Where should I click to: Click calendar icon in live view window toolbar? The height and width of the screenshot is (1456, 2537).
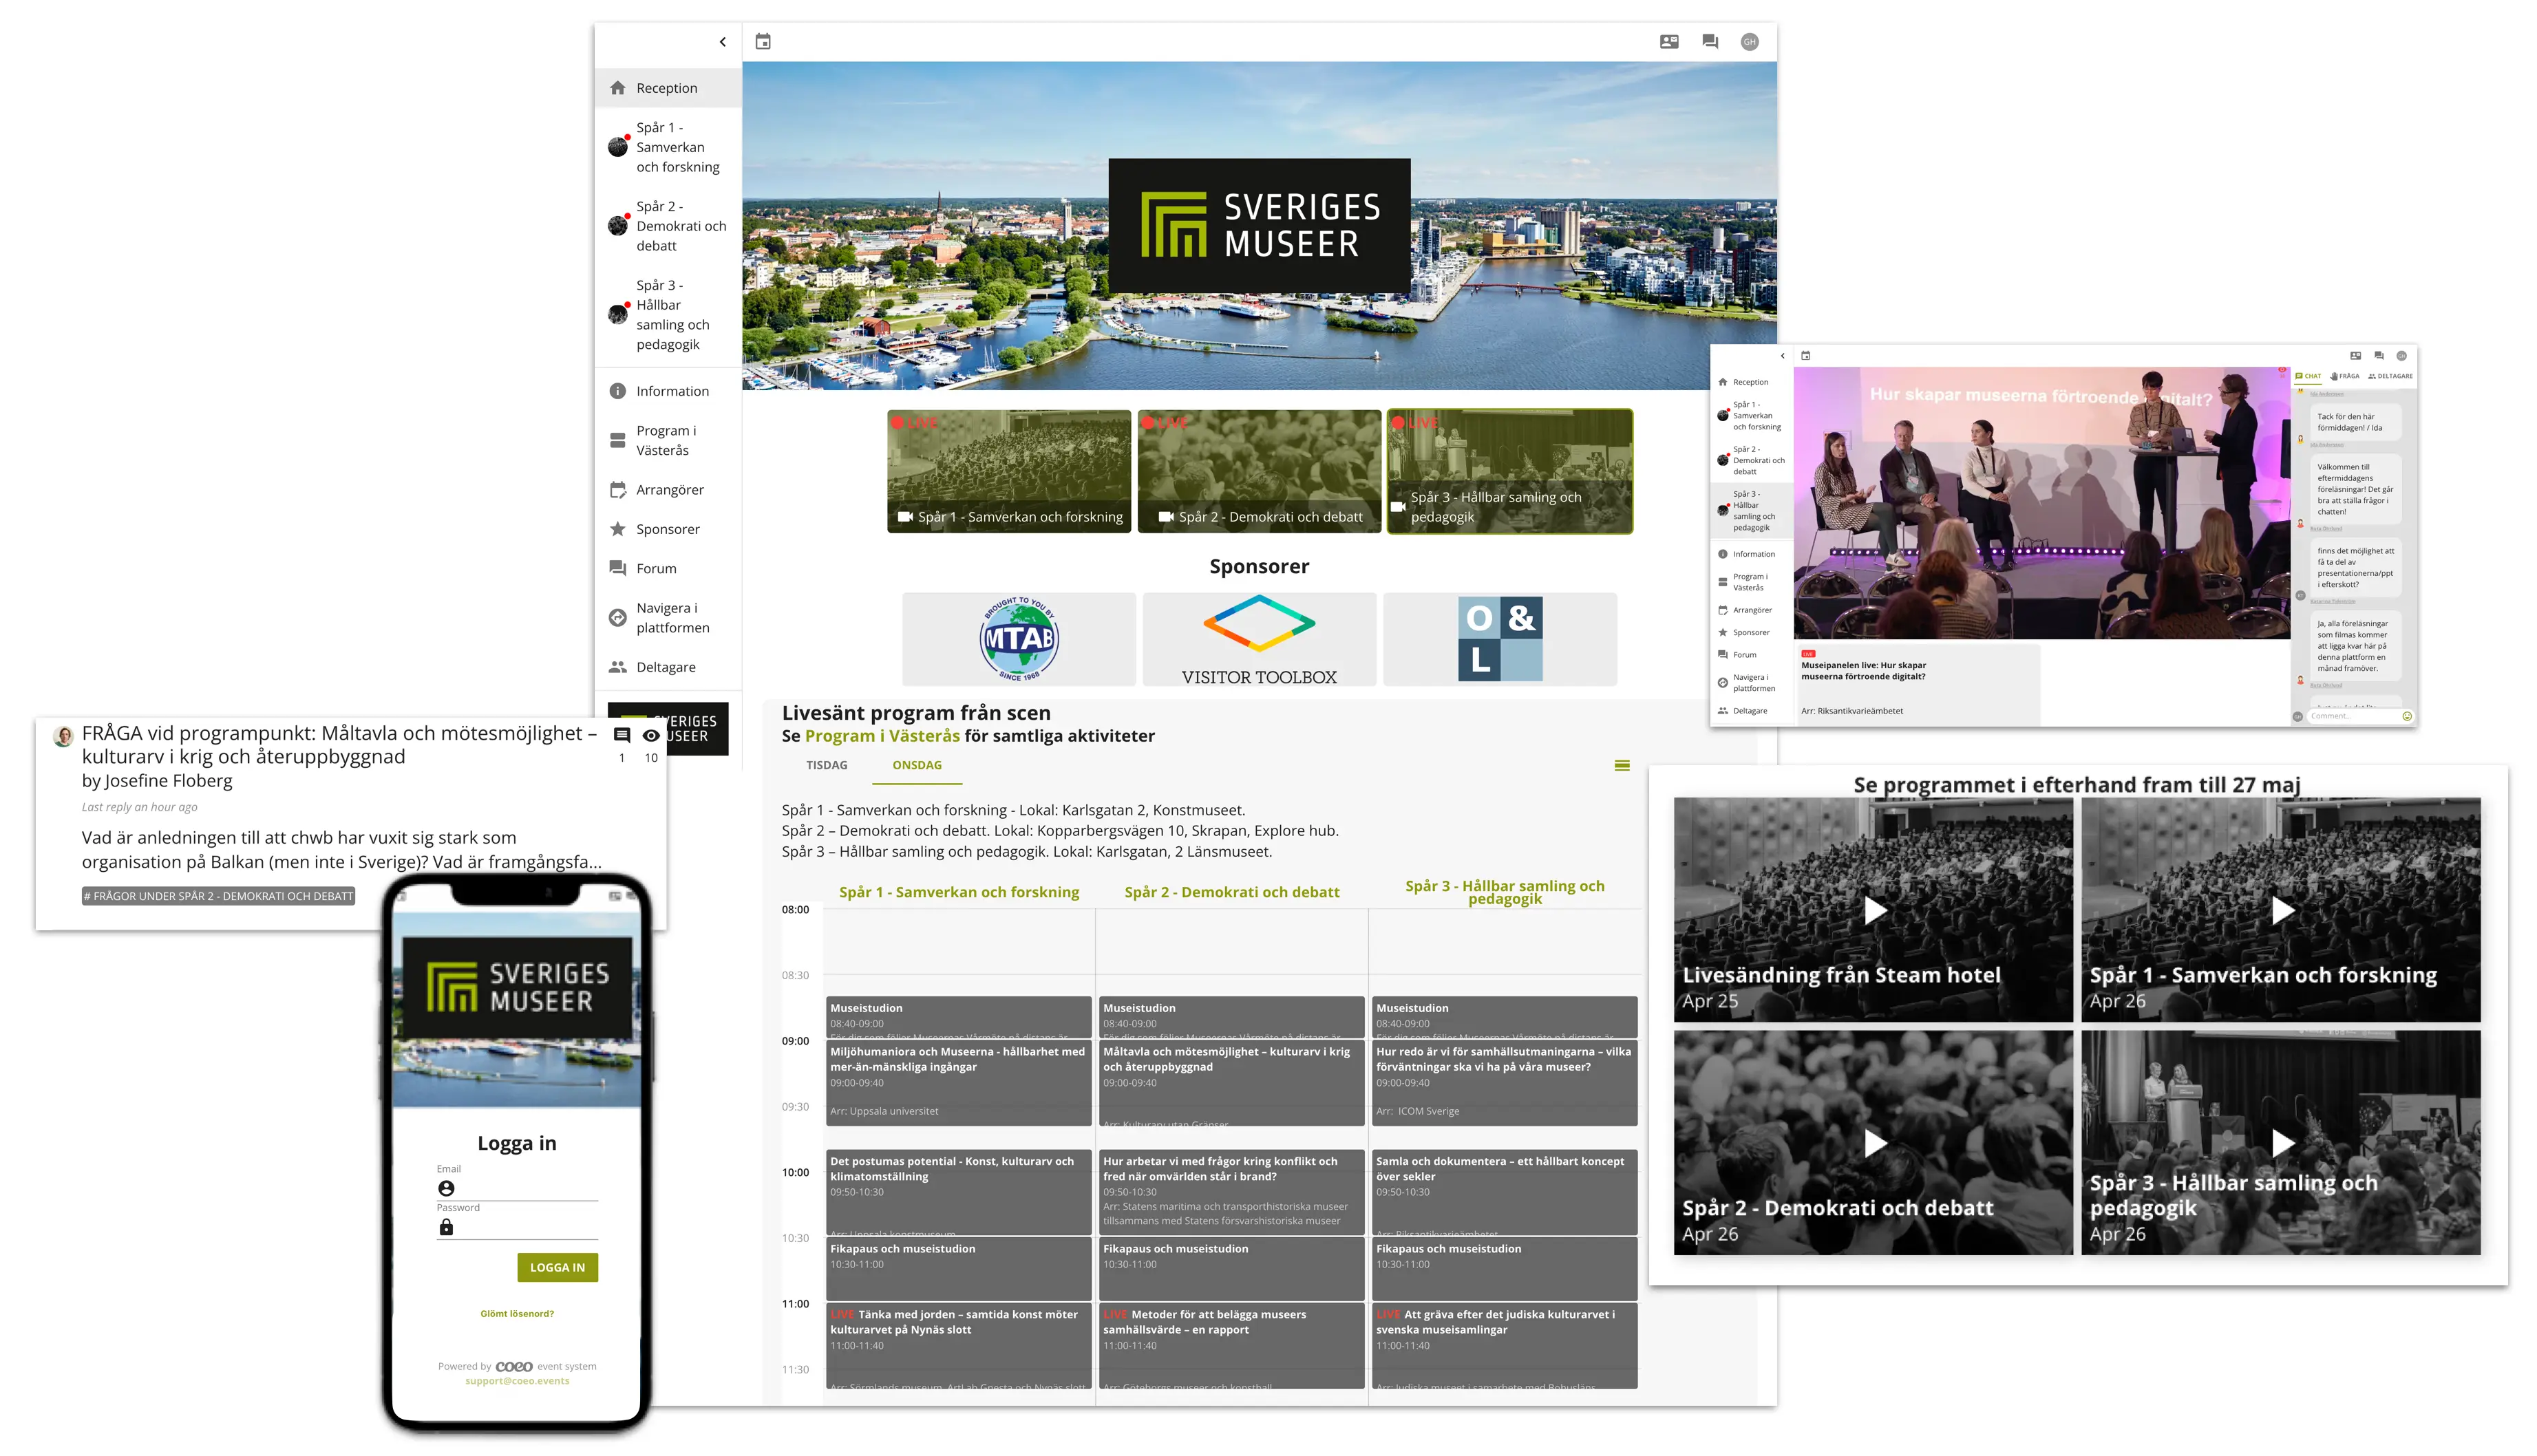click(x=1805, y=356)
